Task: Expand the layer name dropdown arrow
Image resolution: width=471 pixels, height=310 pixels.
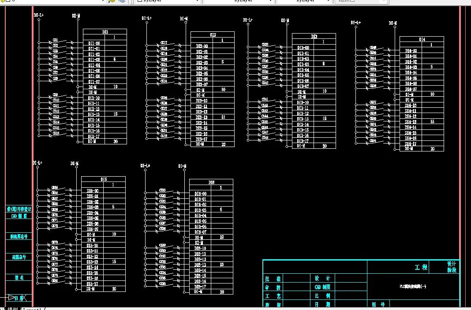Action: tap(103, 1)
